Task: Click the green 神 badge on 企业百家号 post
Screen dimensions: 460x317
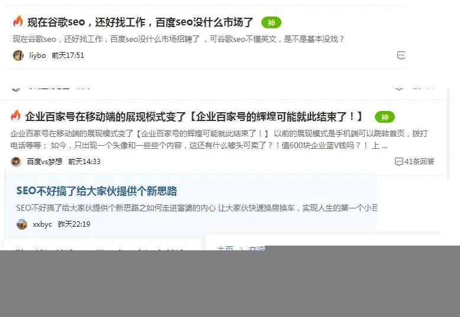Action: [384, 117]
